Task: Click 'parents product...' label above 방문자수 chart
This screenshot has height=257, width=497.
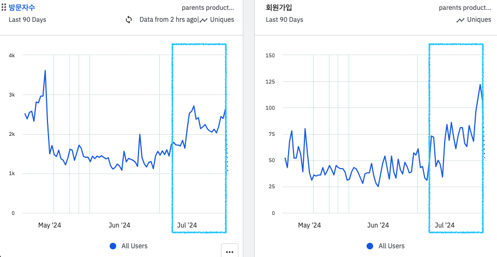Action: point(208,8)
